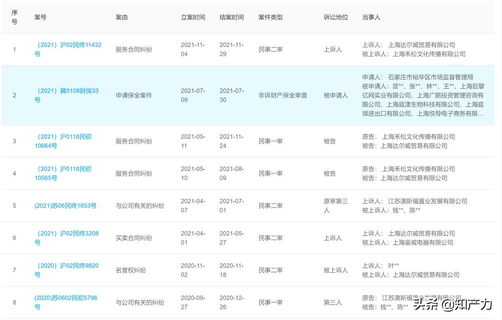502x320 pixels.
Task: Click filing date 2021-04-07
Action: 193,206
